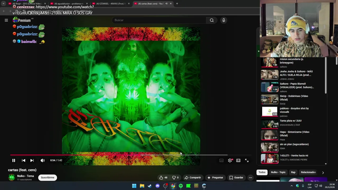Dislike the video with thumbs down
Screen dimensions: 338x190
[175, 178]
